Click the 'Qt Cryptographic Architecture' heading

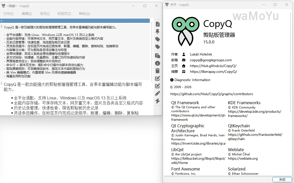point(188,128)
